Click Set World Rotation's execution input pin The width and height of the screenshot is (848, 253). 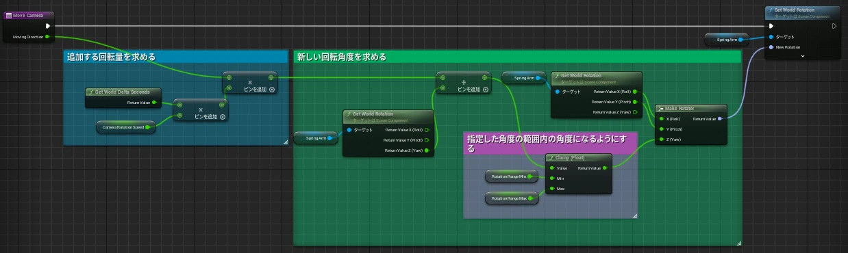click(772, 26)
